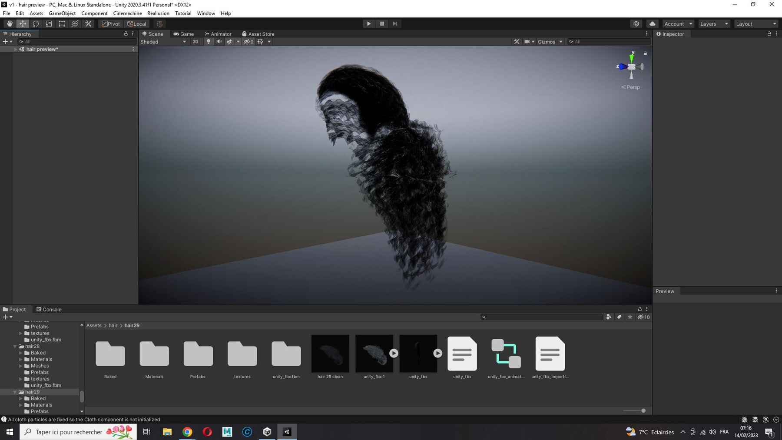
Task: Toggle scene grid visibility
Action: pyautogui.click(x=260, y=42)
